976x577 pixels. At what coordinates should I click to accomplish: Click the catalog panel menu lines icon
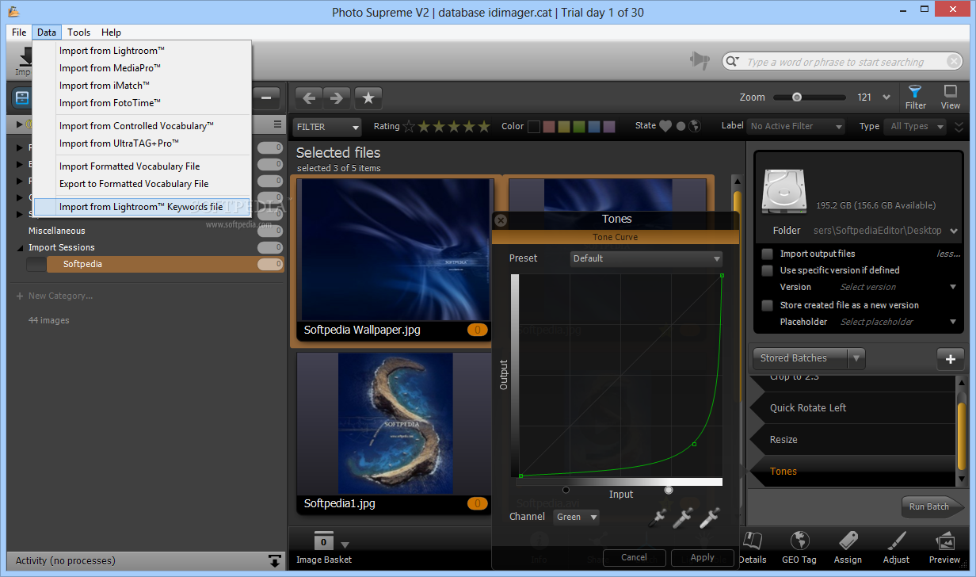point(277,124)
